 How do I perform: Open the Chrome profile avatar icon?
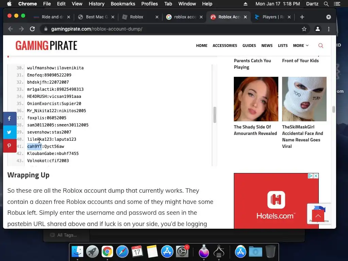(318, 29)
